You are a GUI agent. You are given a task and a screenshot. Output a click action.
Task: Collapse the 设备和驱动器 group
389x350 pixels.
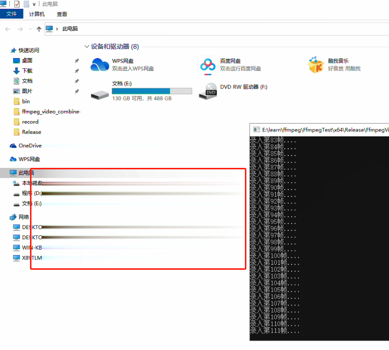click(x=87, y=46)
